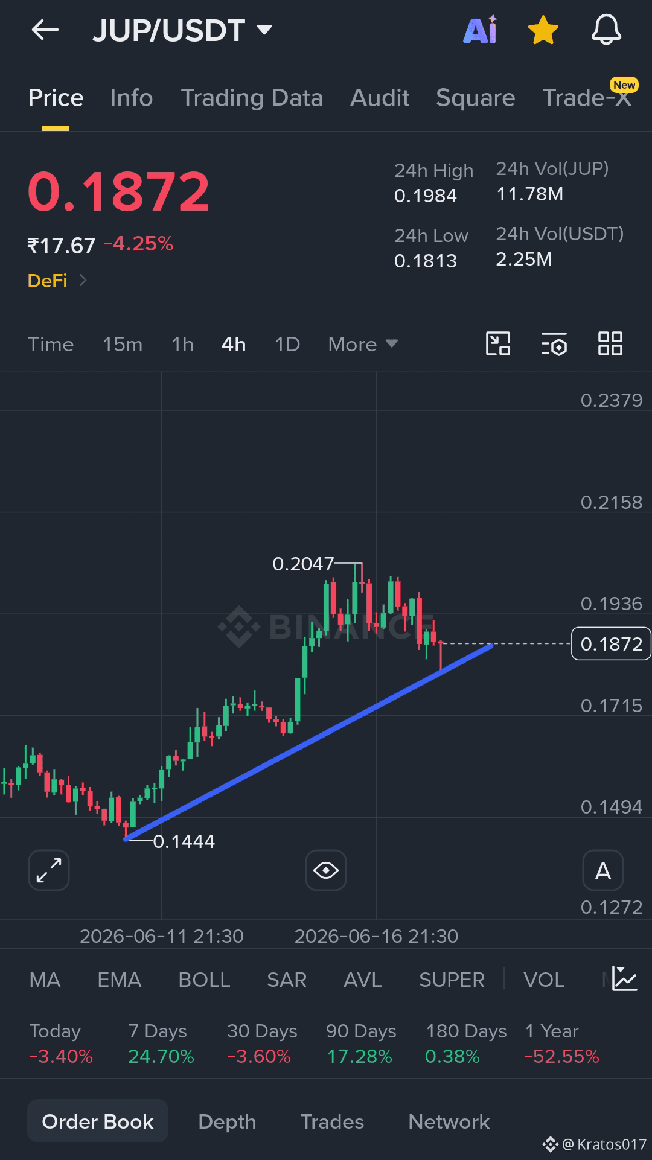
Task: Toggle the auto scale A button
Action: click(x=603, y=870)
